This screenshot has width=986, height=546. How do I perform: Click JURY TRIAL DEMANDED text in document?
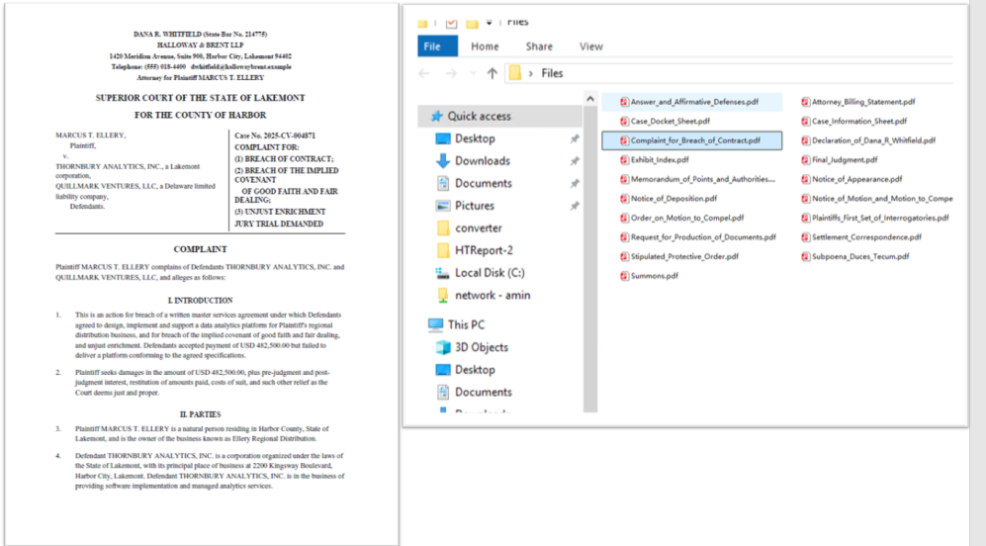(x=279, y=224)
